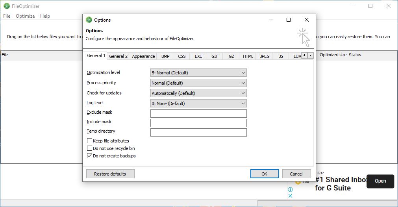Switch to the GIF tab
398x207 pixels.
pos(215,56)
